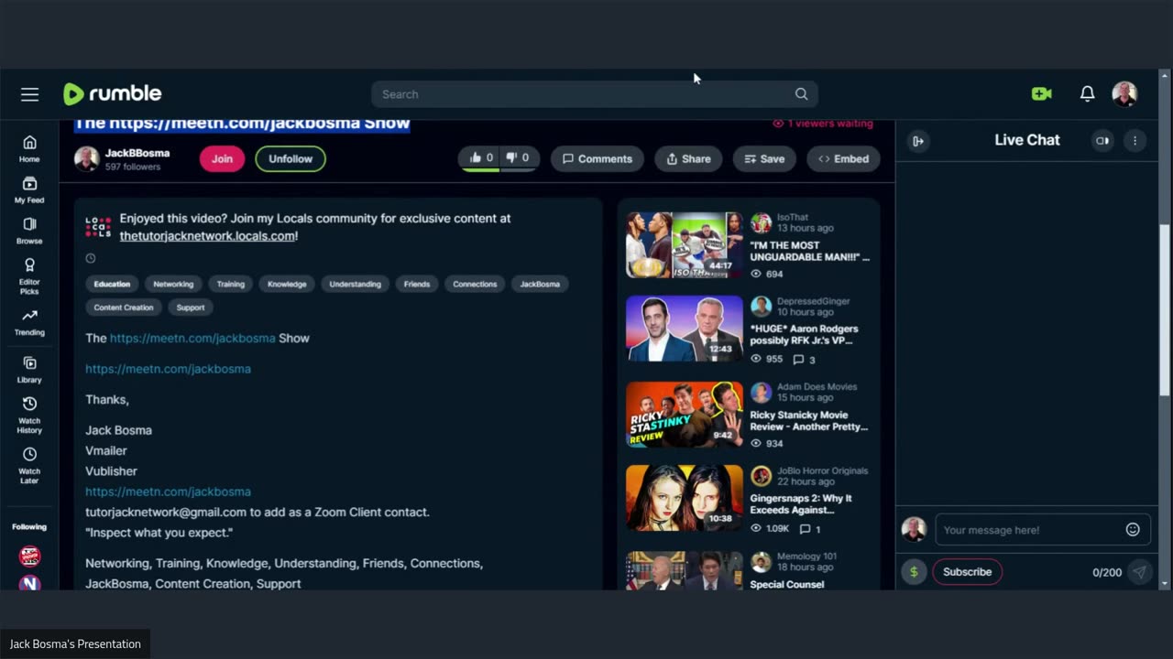Image resolution: width=1173 pixels, height=659 pixels.
Task: Open the IsoThat channel avatar
Action: pyautogui.click(x=761, y=223)
